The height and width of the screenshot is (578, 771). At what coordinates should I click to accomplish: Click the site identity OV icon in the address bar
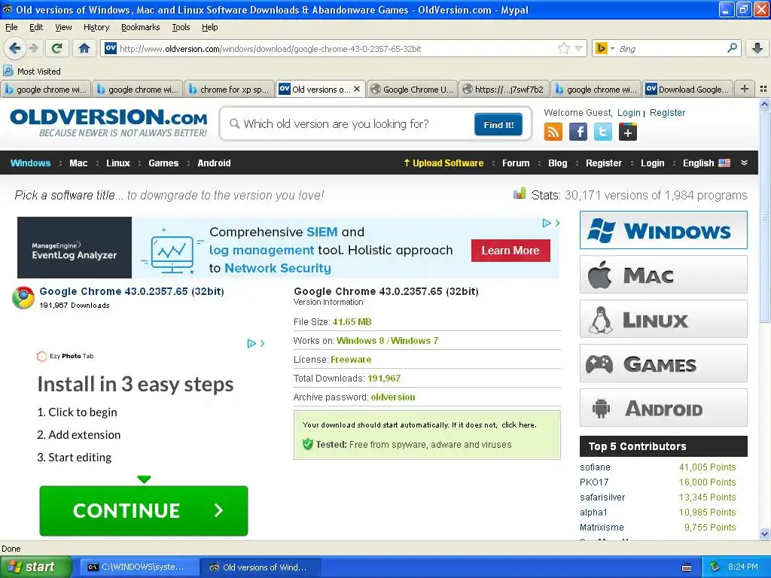coord(111,48)
